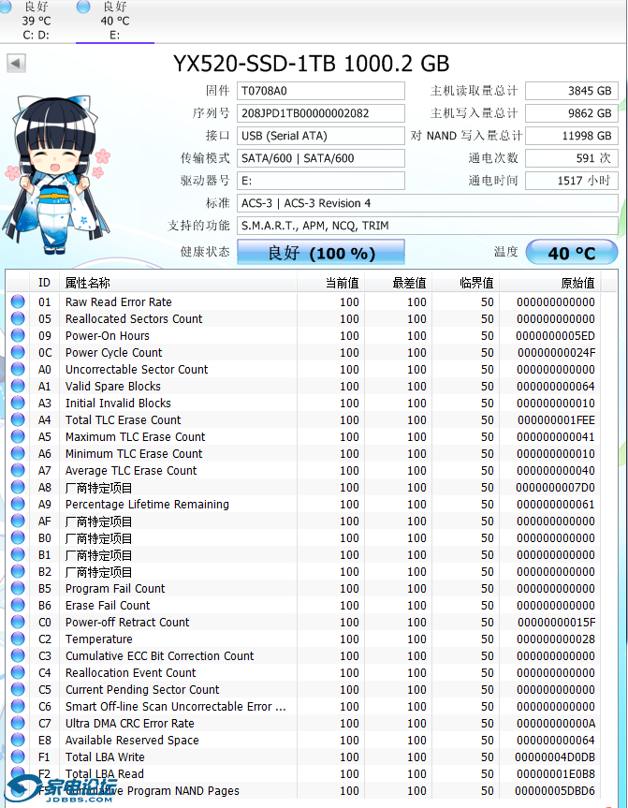Click the supported features S.M.A.R.T. field

427,226
